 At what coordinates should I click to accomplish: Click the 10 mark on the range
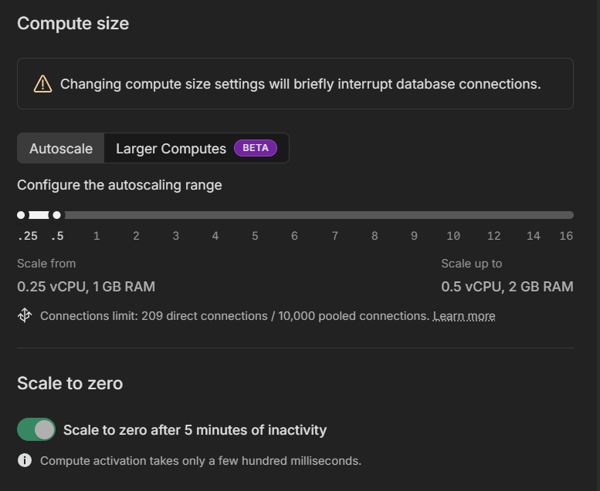[x=453, y=236]
